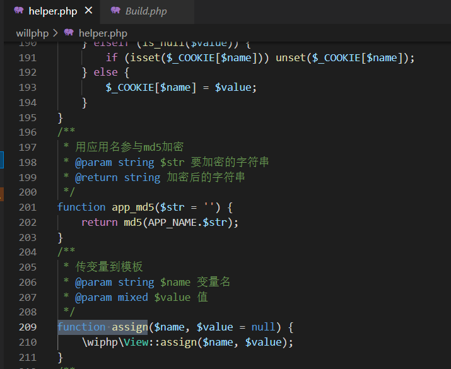Click line number 204 in gutter

click(x=28, y=252)
